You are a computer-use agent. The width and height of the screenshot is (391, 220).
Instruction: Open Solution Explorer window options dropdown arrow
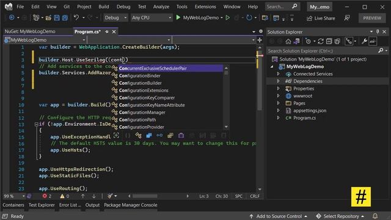[x=371, y=32]
